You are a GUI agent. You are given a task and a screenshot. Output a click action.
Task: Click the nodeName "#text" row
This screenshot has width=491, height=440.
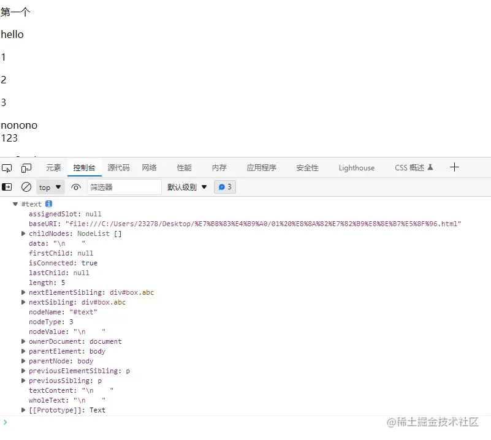click(63, 312)
